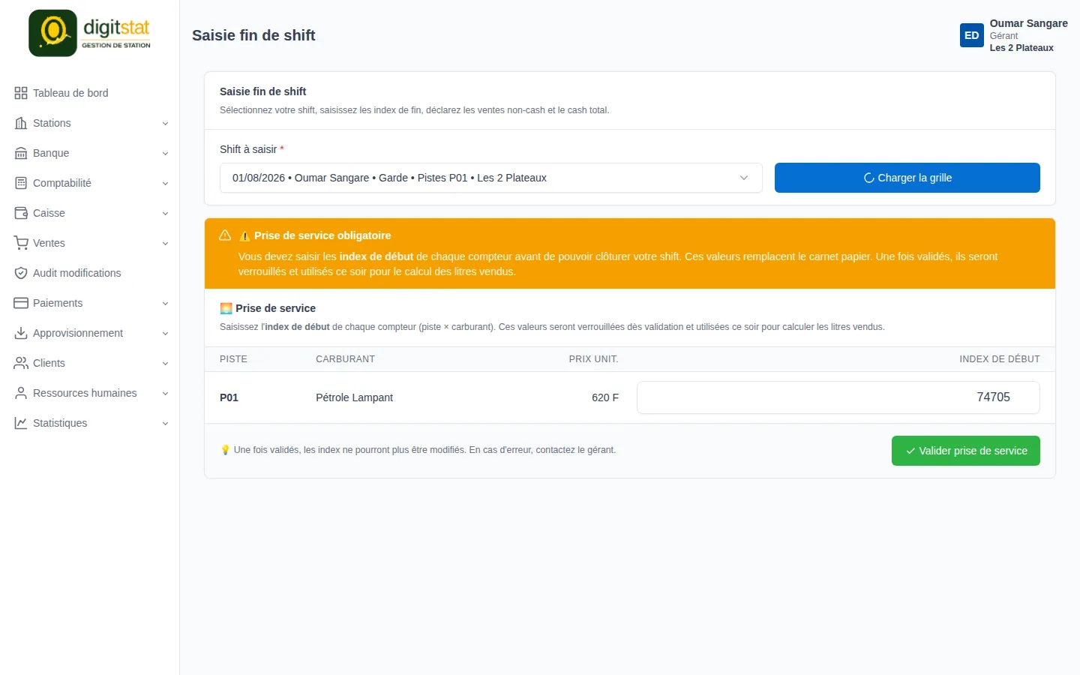Expand the Ventes menu chevron
Image resolution: width=1080 pixels, height=675 pixels.
pyautogui.click(x=165, y=244)
